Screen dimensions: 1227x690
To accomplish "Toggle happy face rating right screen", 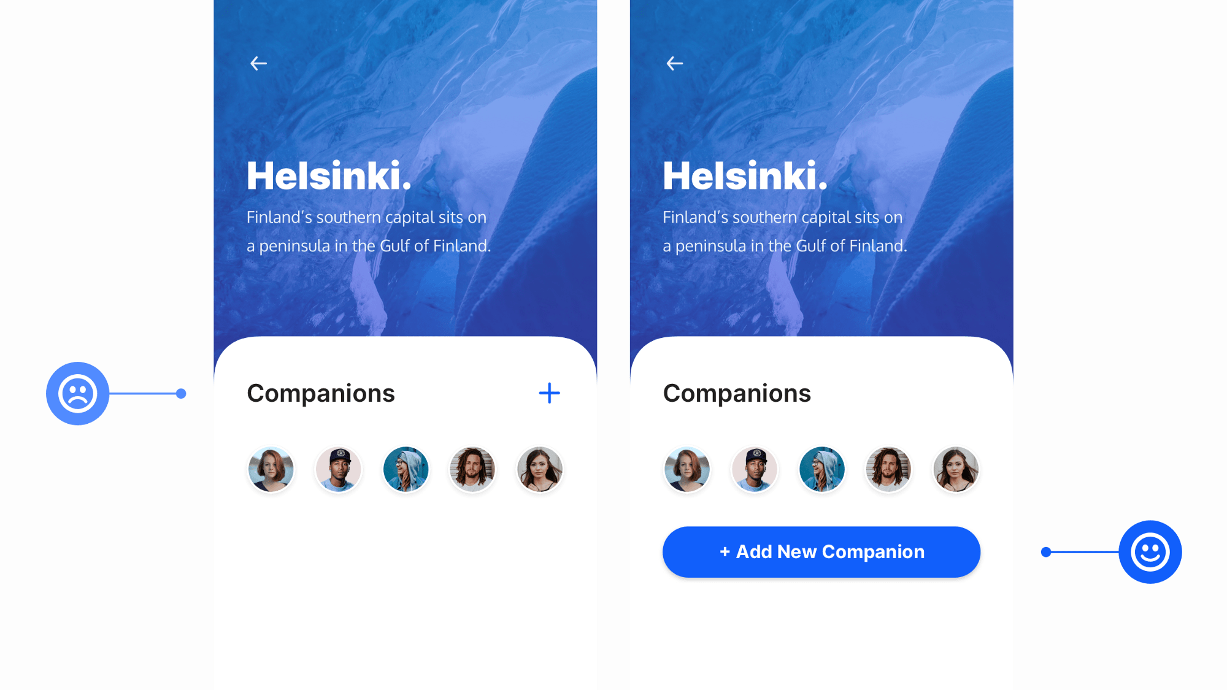I will (x=1148, y=552).
